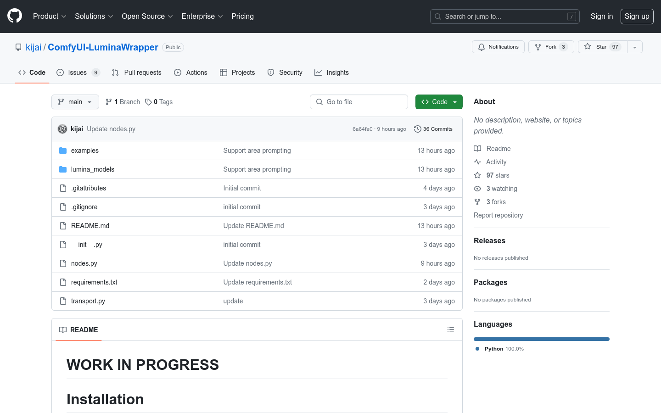Expand the Enterprise menu
Image resolution: width=661 pixels, height=413 pixels.
coord(202,16)
